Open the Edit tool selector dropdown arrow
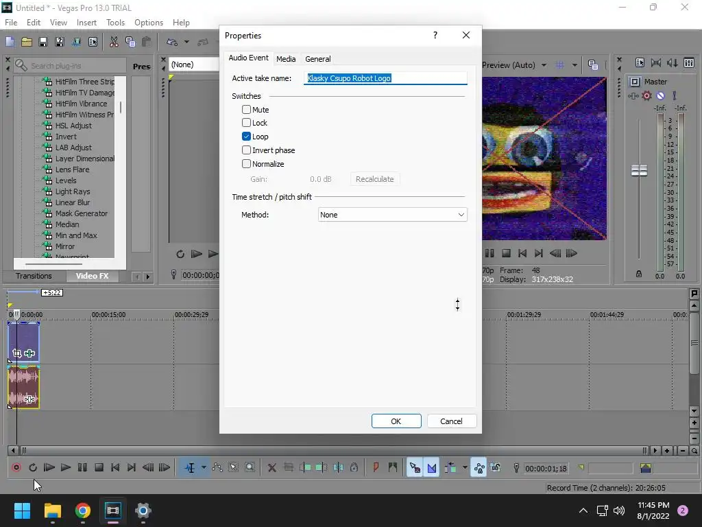This screenshot has width=702, height=527. coord(204,468)
